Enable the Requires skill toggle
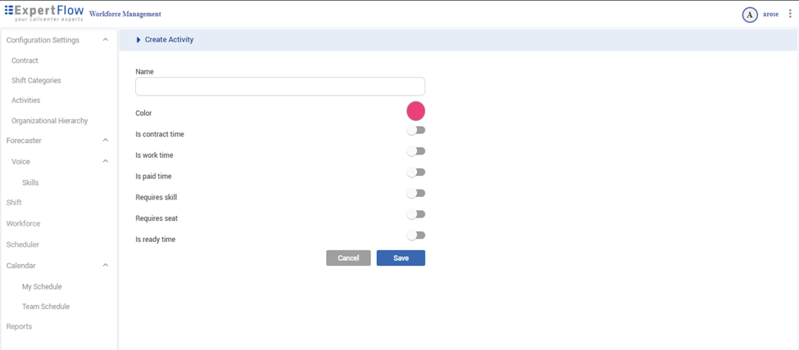This screenshot has height=350, width=799. [416, 194]
